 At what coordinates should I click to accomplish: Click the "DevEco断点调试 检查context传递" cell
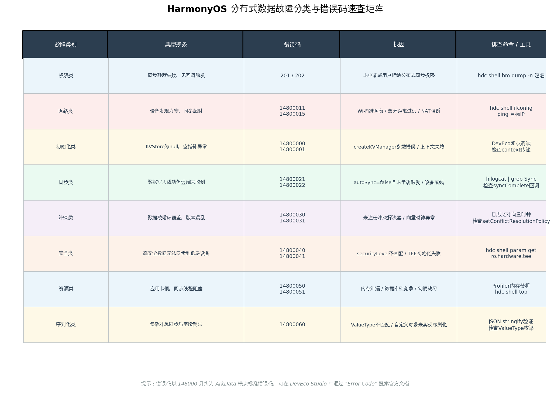pyautogui.click(x=501, y=147)
